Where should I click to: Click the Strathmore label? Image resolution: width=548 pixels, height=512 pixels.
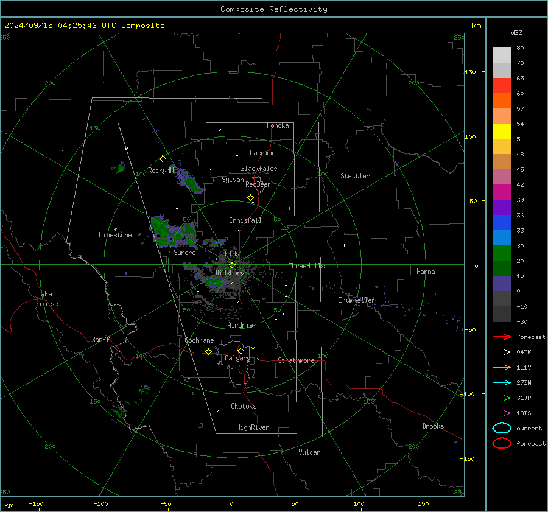tap(296, 360)
